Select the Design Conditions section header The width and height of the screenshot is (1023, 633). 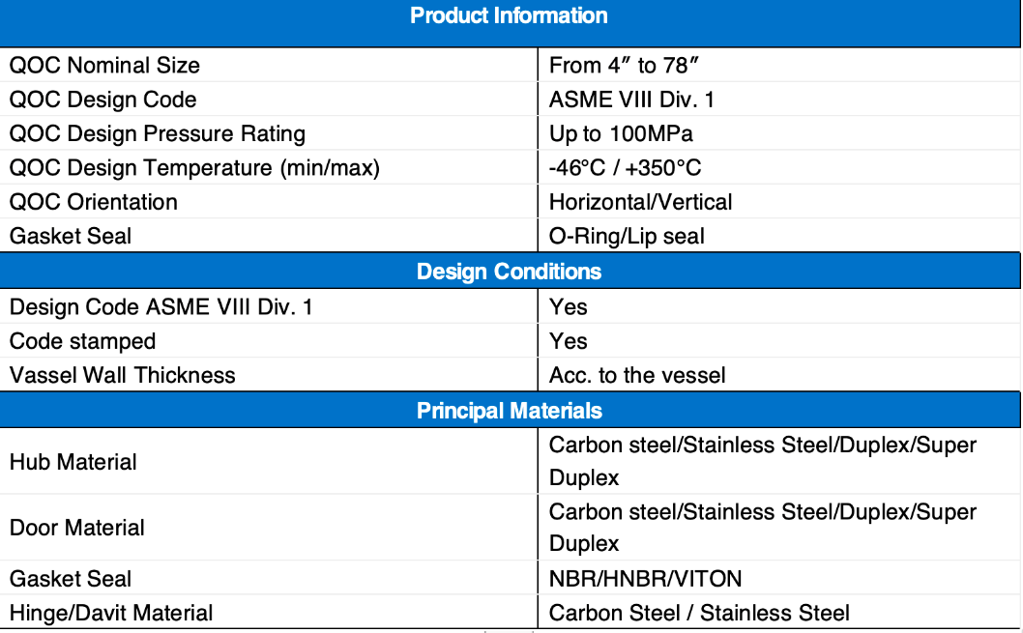(509, 272)
